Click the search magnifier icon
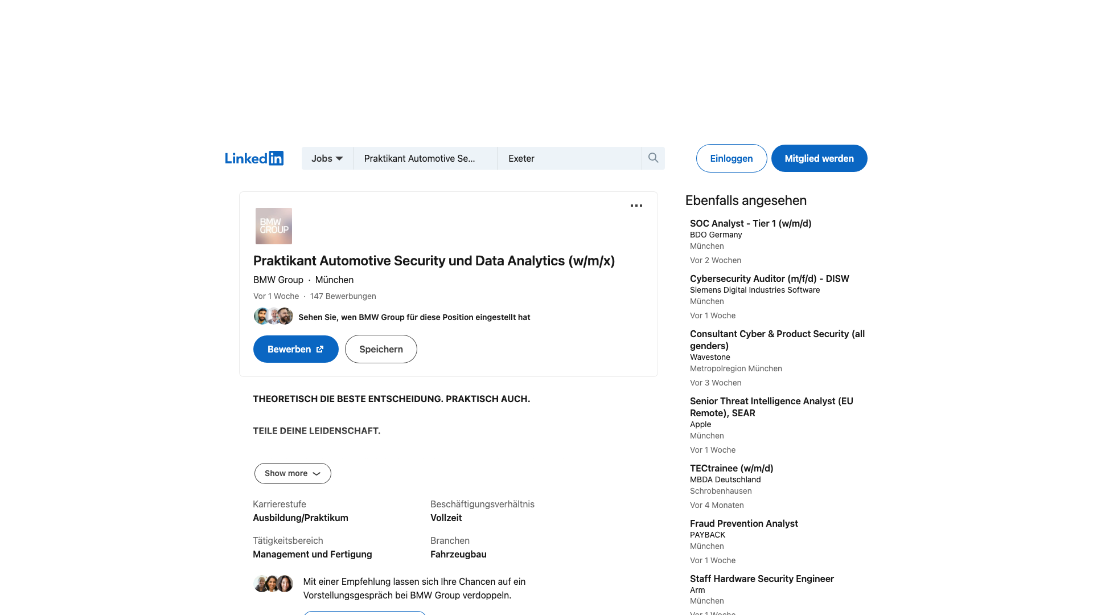 653,158
